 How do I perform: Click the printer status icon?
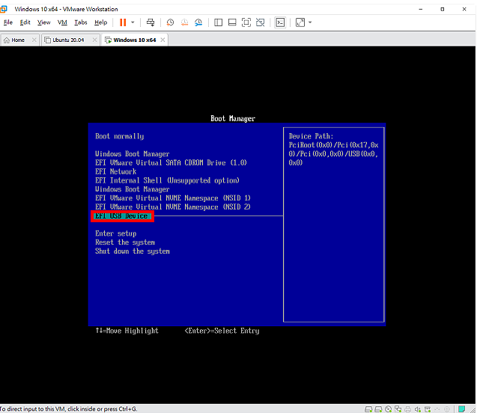(x=407, y=409)
